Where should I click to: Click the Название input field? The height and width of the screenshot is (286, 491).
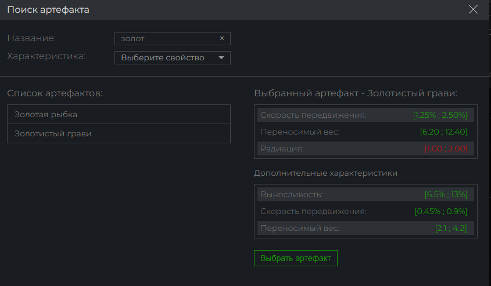(173, 38)
